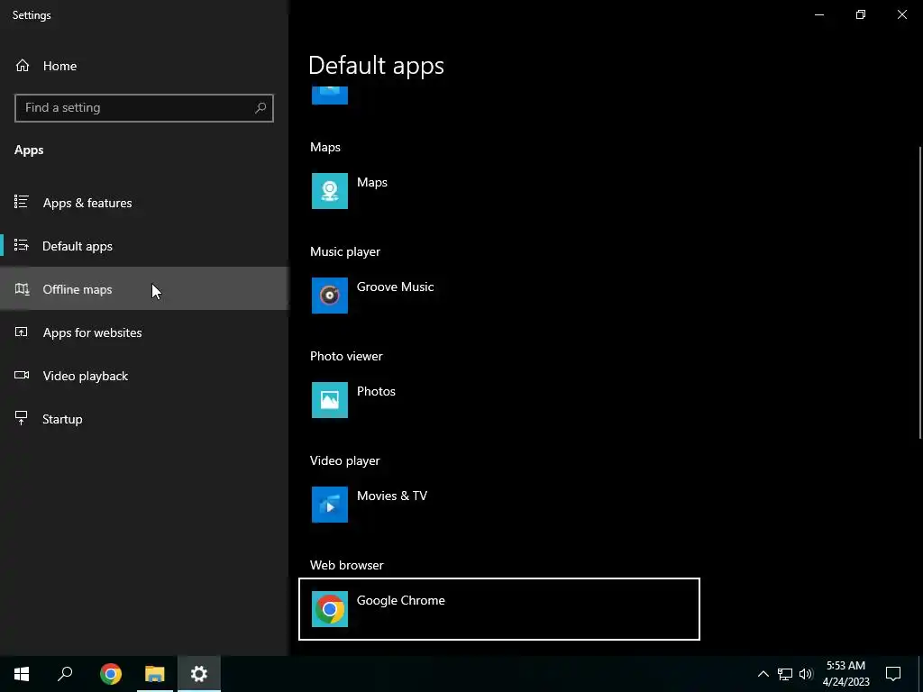Click the Video player section label
The image size is (923, 692).
[x=345, y=460]
